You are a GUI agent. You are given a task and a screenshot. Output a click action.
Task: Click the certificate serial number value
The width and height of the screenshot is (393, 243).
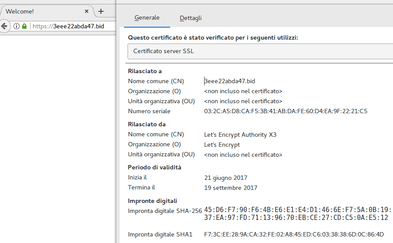[286, 111]
